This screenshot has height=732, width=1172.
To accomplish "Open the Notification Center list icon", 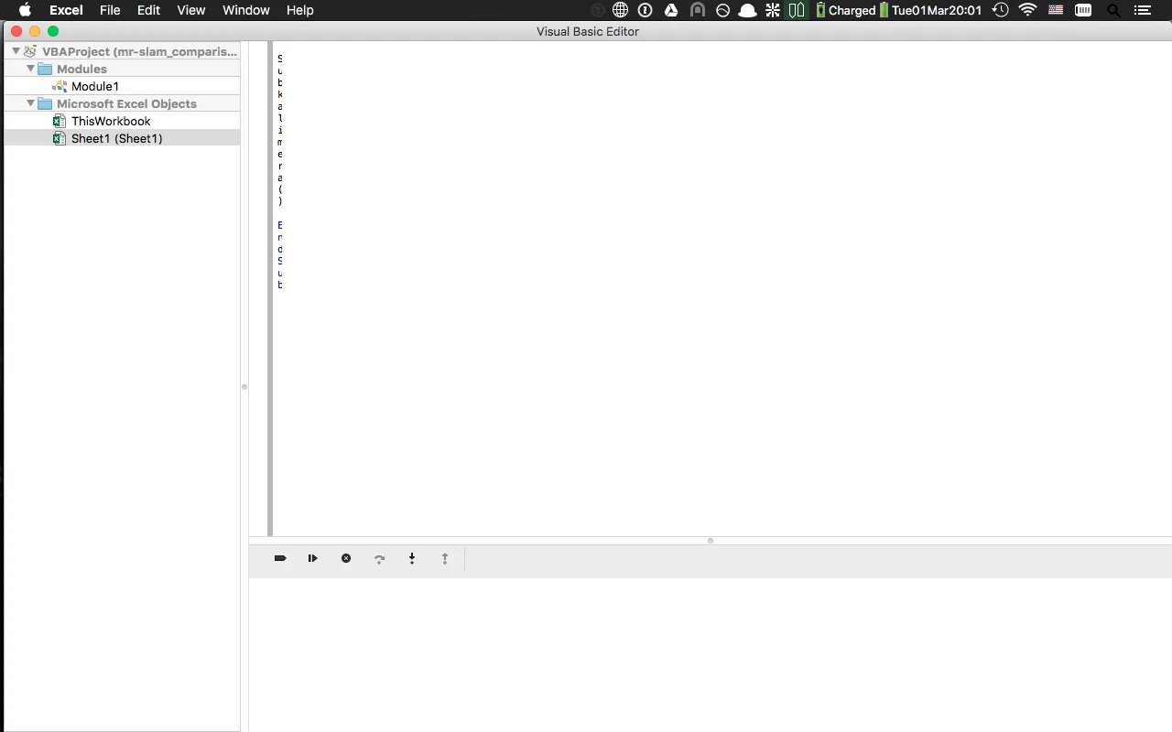I will tap(1141, 10).
